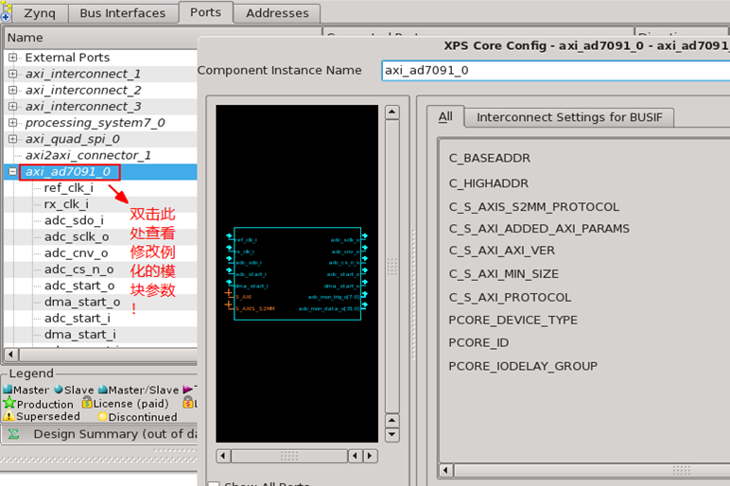Screen dimensions: 730x486
Task: Click the C_S_AXI_PROTOCOL parameter
Action: (x=510, y=297)
